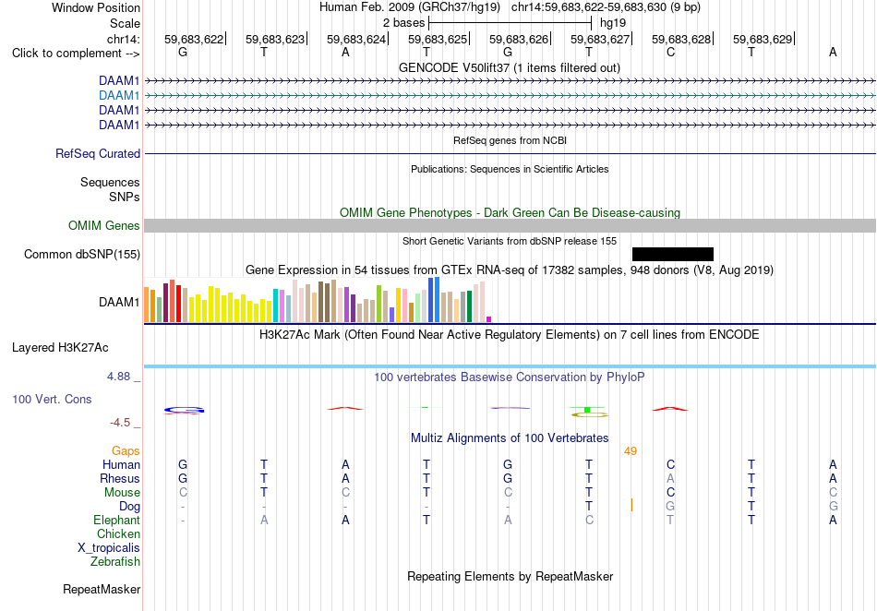This screenshot has width=877, height=611.
Task: Click the 'Click to complement -->' label
Action: (76, 54)
